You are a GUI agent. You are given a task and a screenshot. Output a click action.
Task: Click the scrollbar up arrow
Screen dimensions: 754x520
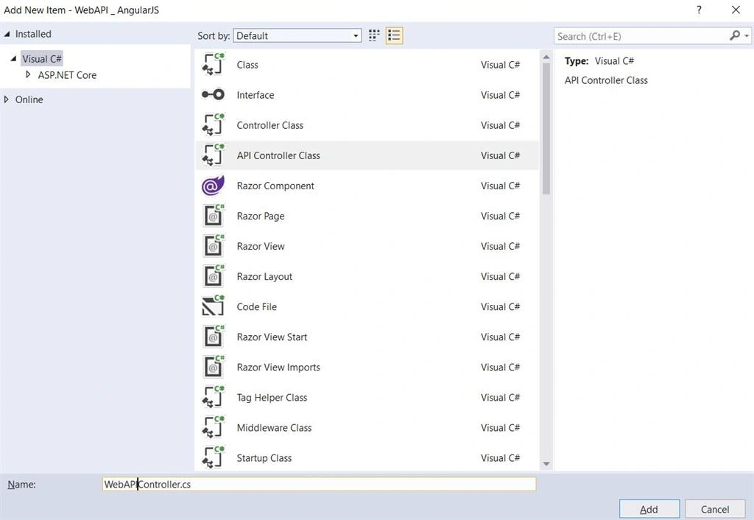546,57
